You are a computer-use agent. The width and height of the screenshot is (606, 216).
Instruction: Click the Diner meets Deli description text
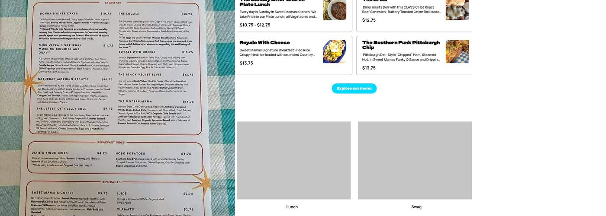coord(401,10)
